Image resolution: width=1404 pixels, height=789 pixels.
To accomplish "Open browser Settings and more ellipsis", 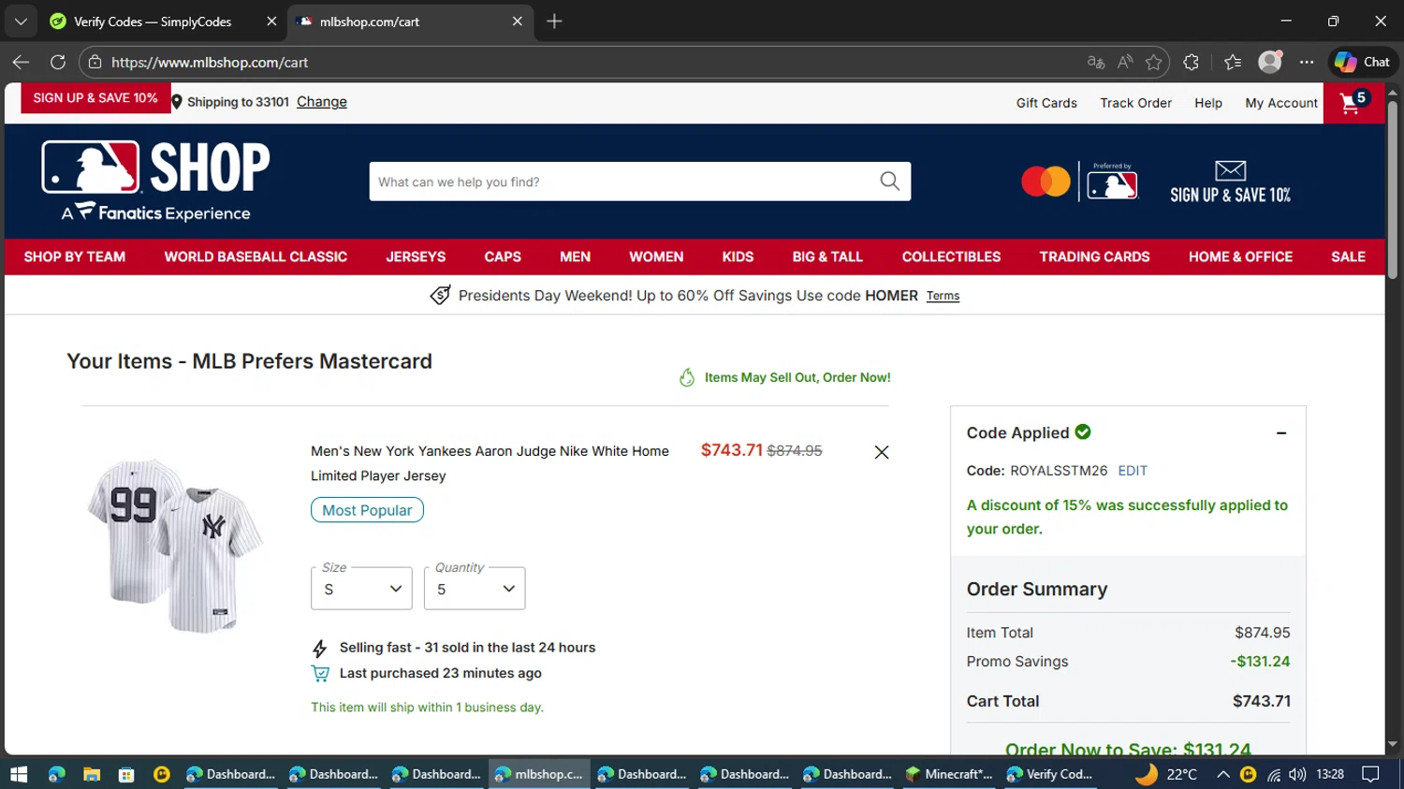I will (1307, 62).
